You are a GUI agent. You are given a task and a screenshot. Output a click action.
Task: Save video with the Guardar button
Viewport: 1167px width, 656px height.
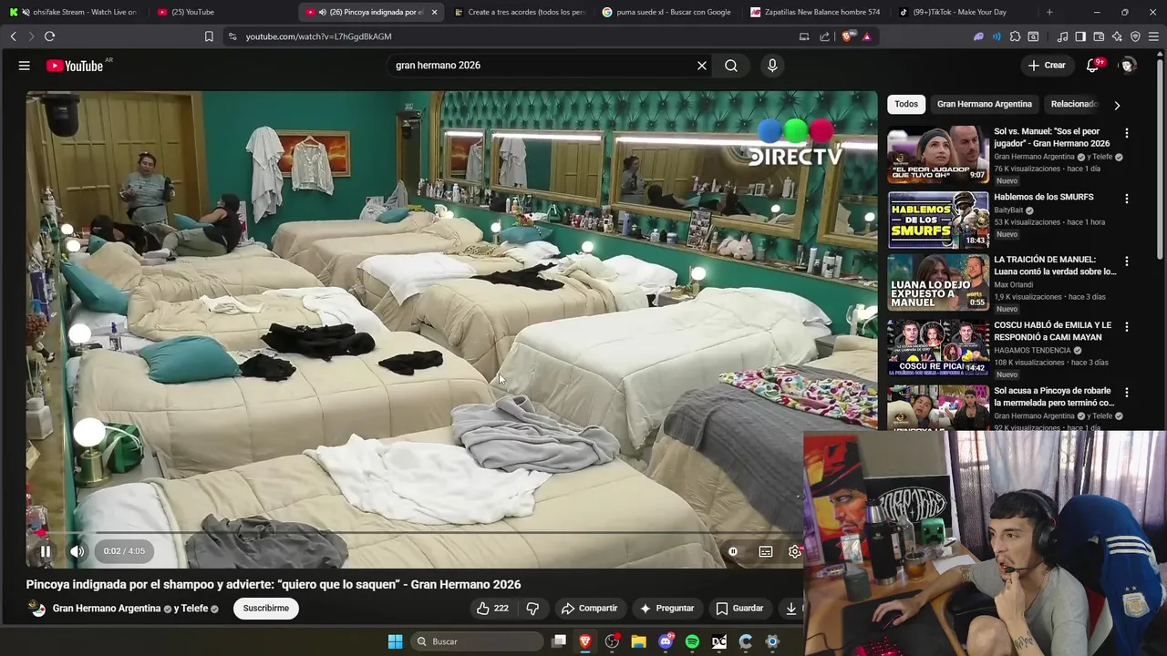click(739, 609)
